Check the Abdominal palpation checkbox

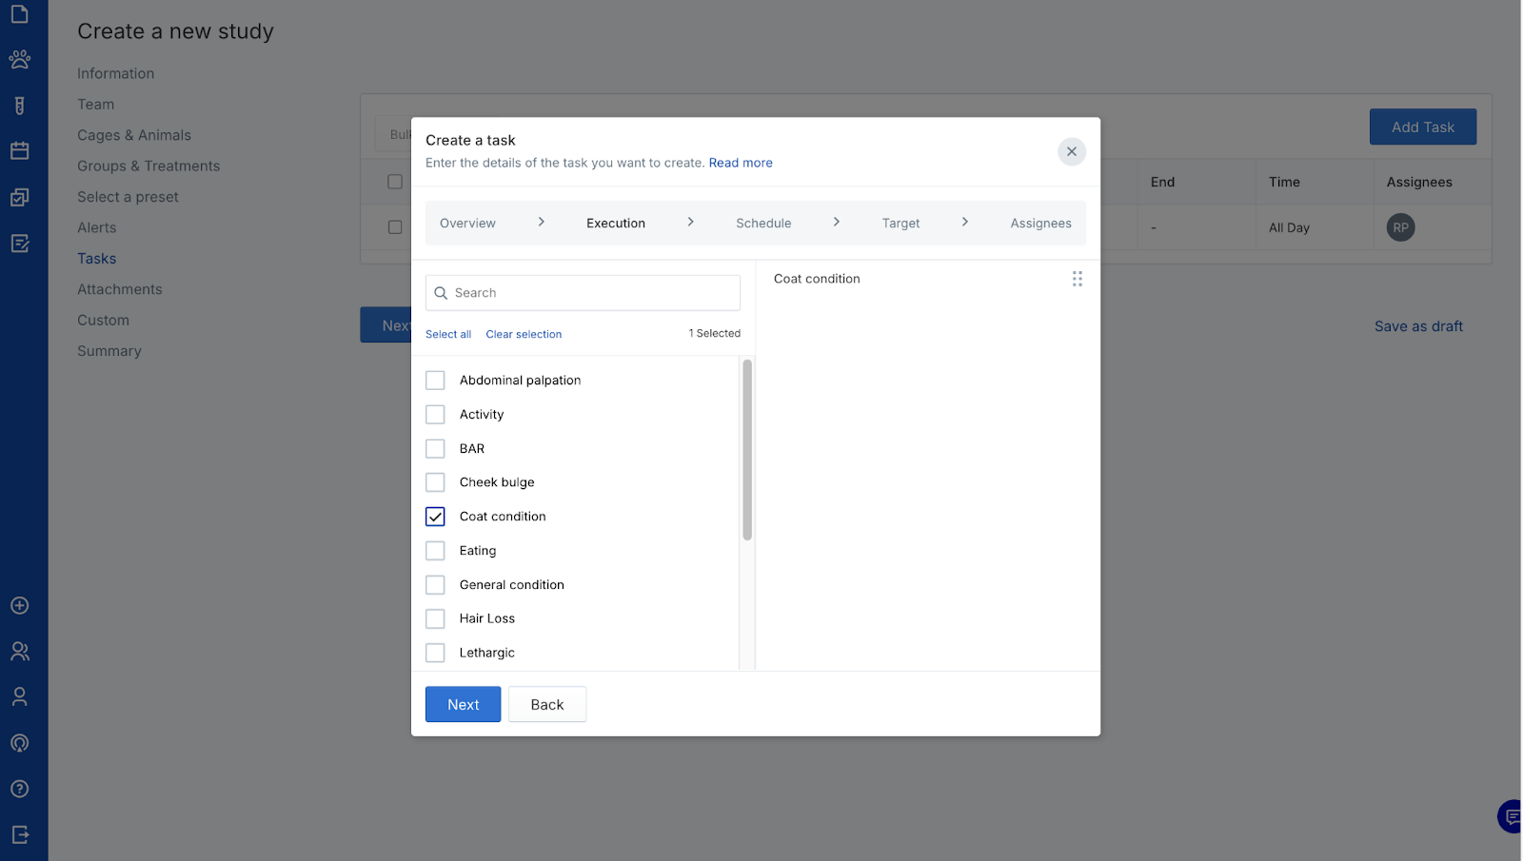tap(435, 381)
